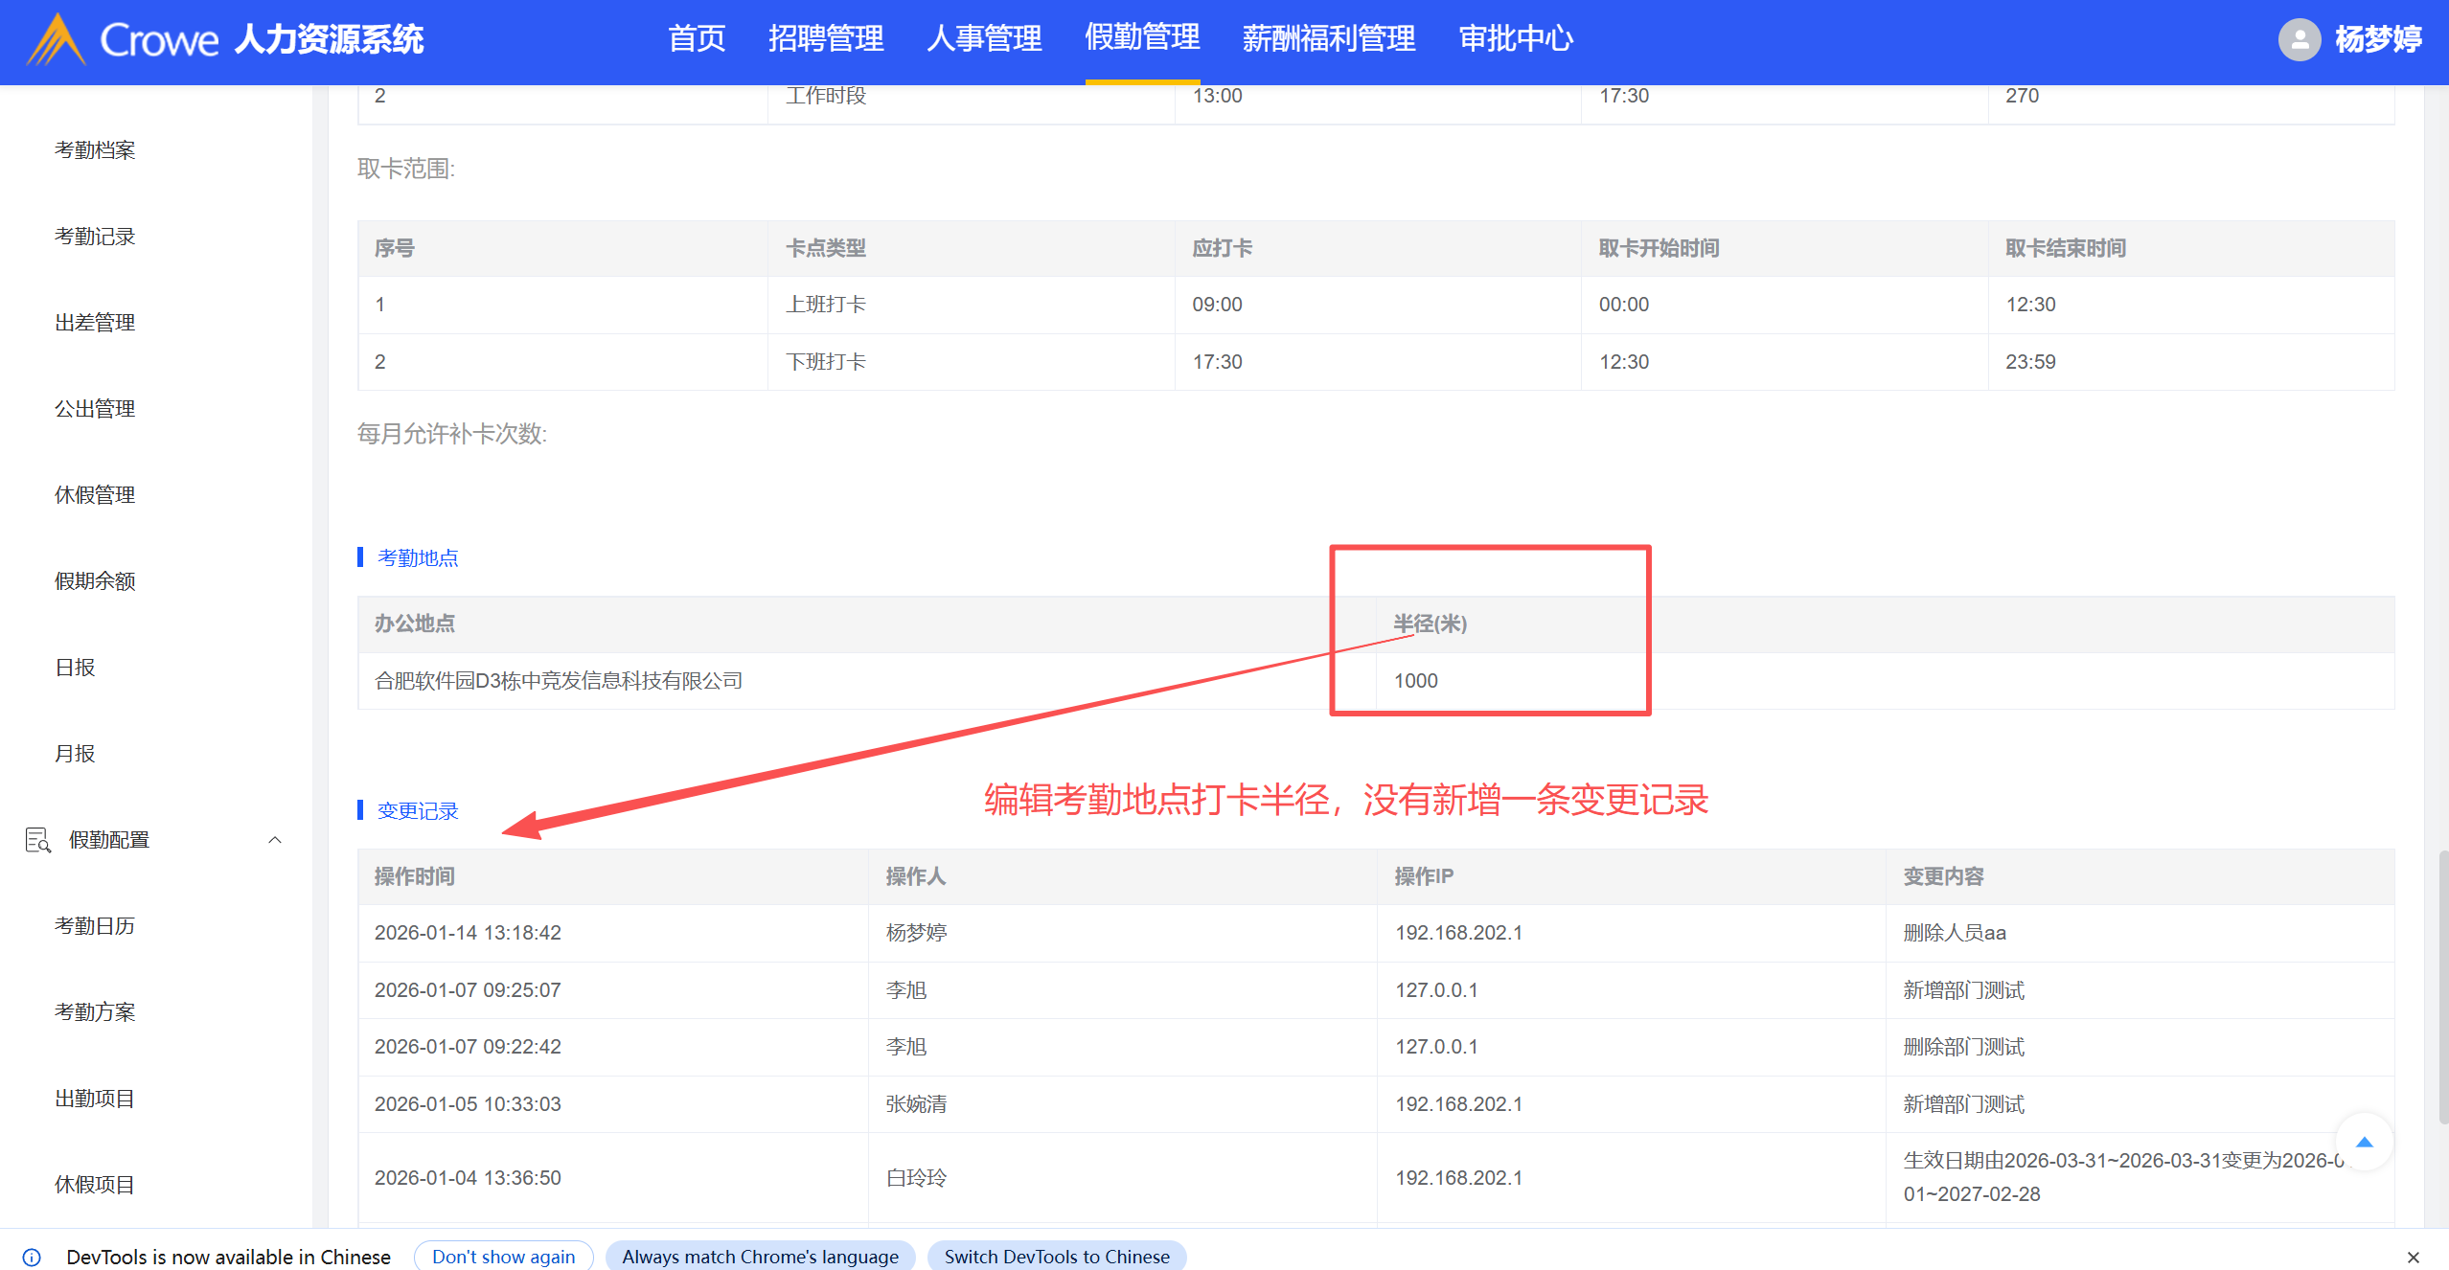Go to 首页 in navigation

coord(696,39)
